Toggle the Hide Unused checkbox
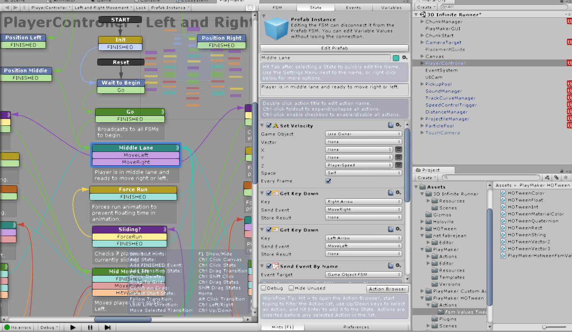 (x=290, y=288)
